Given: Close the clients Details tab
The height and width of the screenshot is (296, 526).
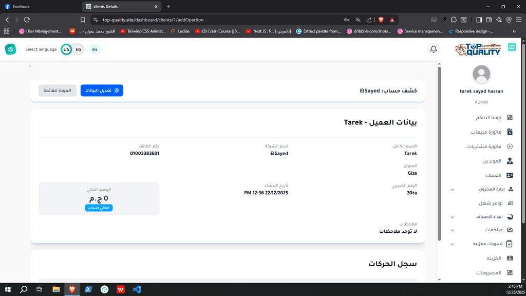Looking at the screenshot, I should pos(156,6).
